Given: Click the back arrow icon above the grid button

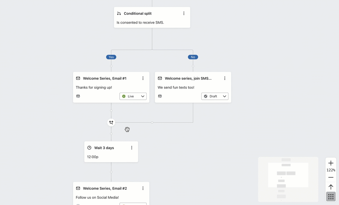Looking at the screenshot, I should pos(331,187).
